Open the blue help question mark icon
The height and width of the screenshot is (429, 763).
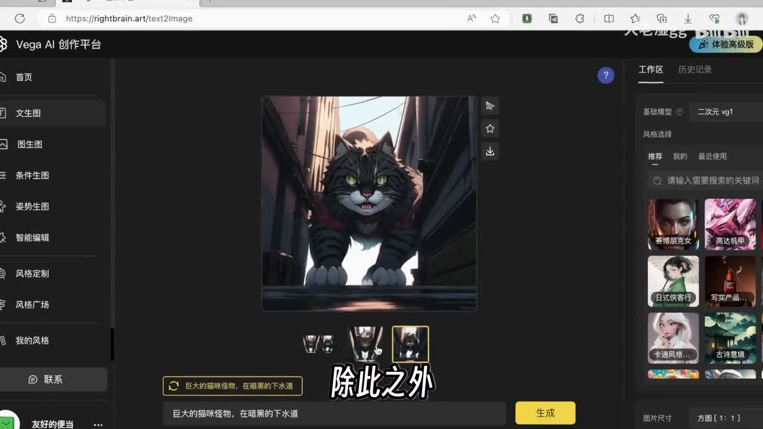pos(606,75)
